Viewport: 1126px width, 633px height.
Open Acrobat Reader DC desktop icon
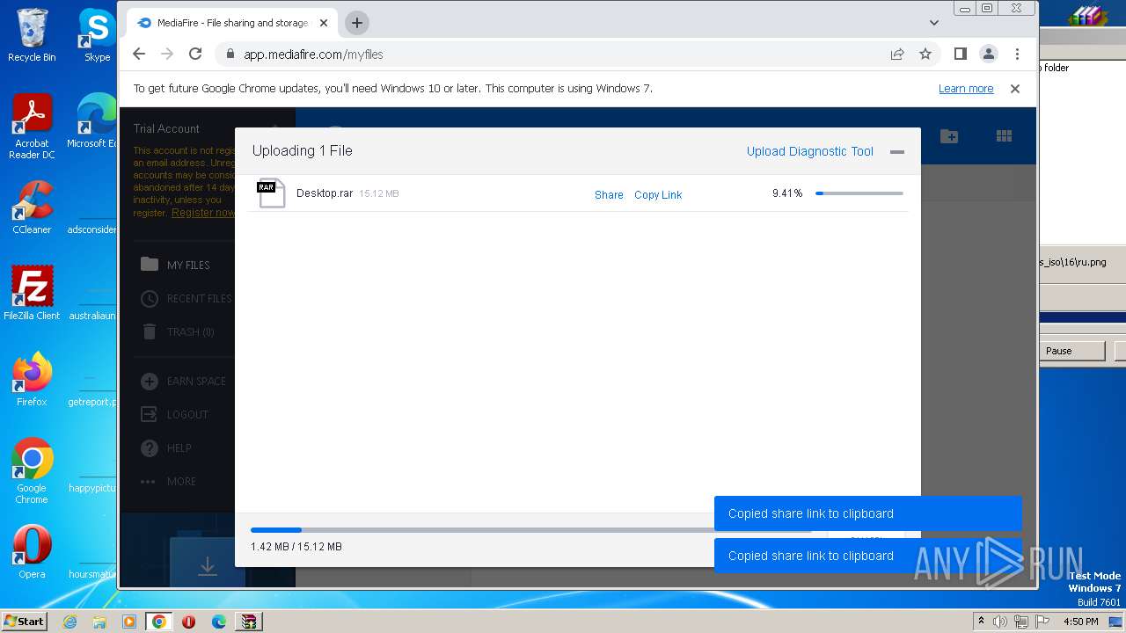[x=32, y=127]
